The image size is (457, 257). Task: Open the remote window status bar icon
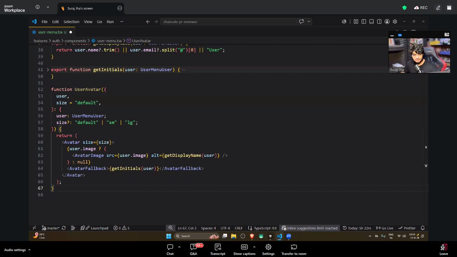click(34, 228)
